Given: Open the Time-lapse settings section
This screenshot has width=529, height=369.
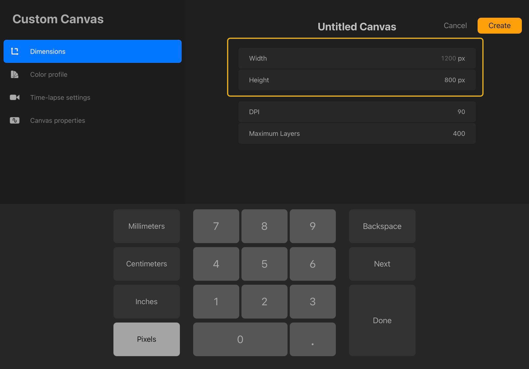Looking at the screenshot, I should [x=60, y=97].
